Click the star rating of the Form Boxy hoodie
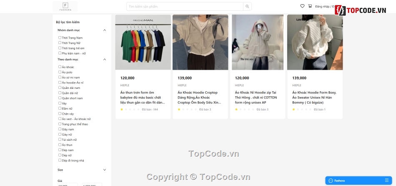396x186 pixels. [302, 110]
